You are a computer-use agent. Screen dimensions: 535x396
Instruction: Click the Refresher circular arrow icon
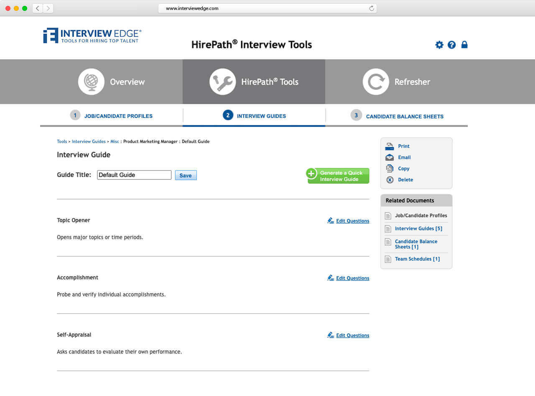point(376,82)
